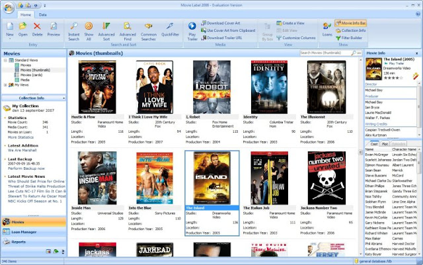Open customize quick access toolbar dropdown
This screenshot has height=265, width=423.
point(45,5)
